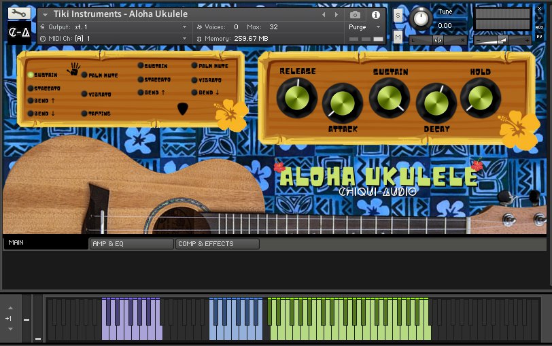The width and height of the screenshot is (552, 346).
Task: Click the black guitar pick icon
Action: click(182, 108)
